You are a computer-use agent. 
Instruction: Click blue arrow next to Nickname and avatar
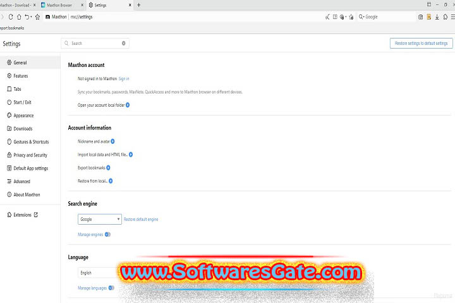click(112, 141)
